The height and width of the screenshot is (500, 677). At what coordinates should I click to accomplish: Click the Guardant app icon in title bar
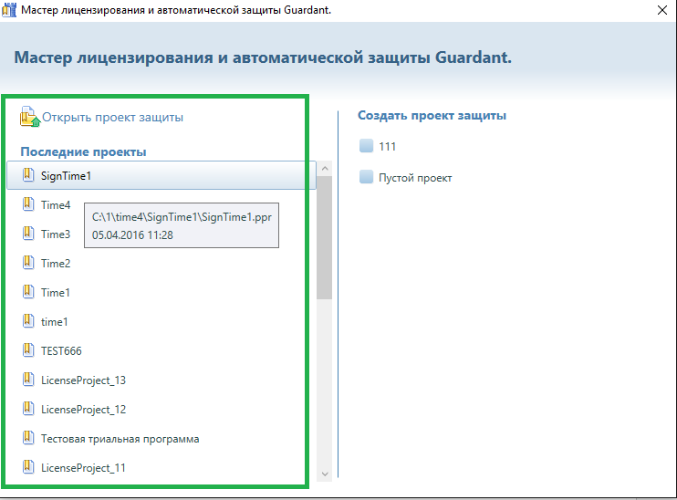click(x=10, y=10)
